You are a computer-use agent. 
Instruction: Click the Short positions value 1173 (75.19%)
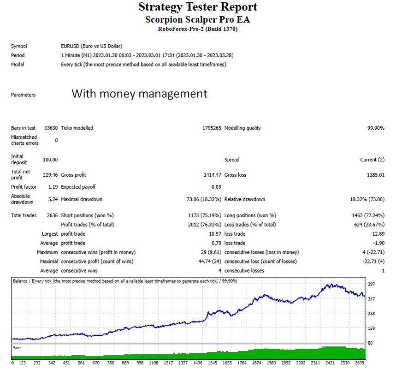205,215
